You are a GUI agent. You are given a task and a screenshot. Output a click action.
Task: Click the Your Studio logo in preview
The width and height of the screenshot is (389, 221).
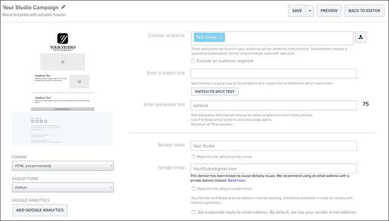tap(63, 42)
